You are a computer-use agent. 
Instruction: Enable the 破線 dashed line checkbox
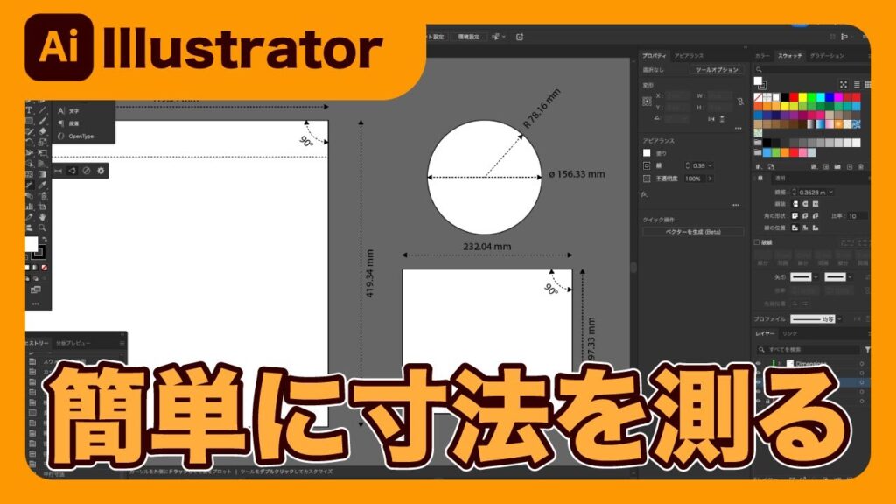(x=757, y=242)
